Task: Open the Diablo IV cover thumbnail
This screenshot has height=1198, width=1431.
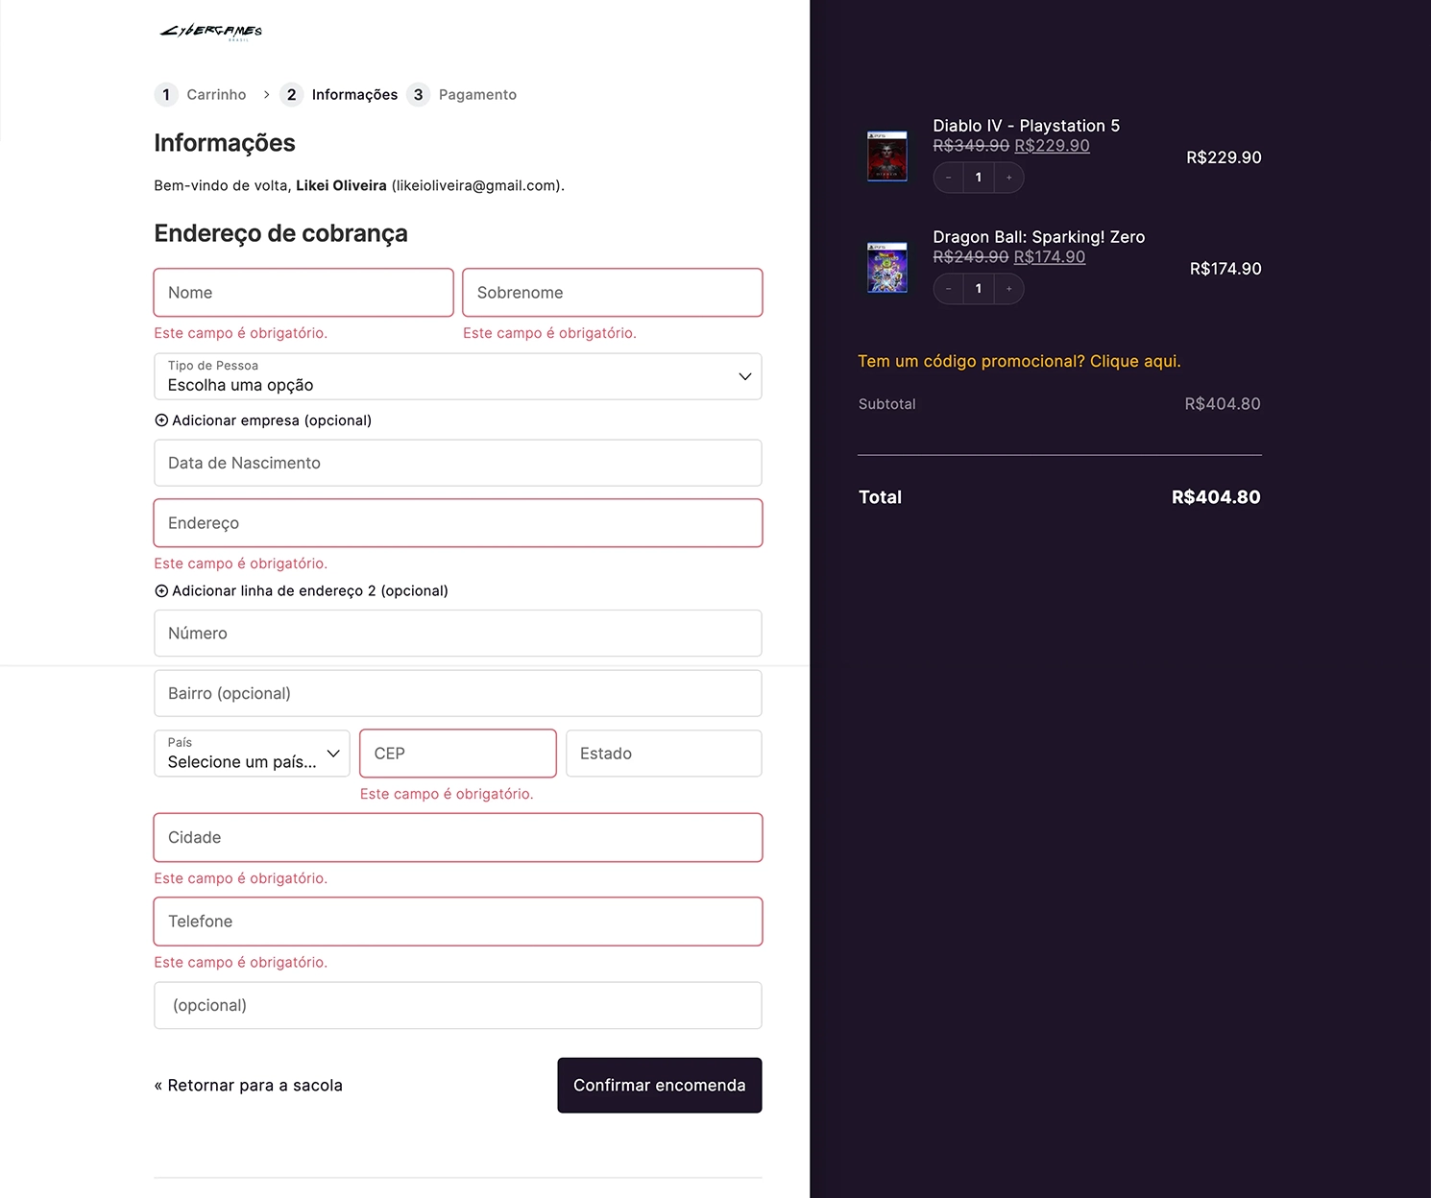Action: coord(887,156)
